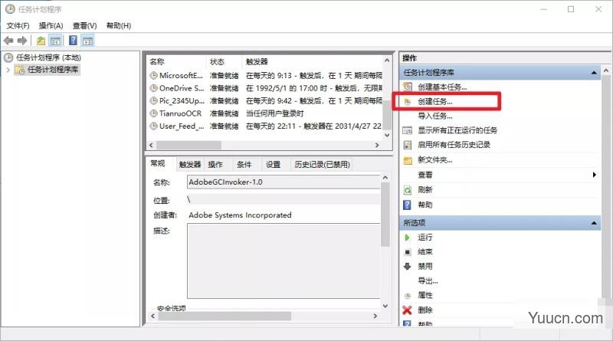Toggle the Action pane toolbar icon
Image resolution: width=613 pixels, height=341 pixels.
pos(87,41)
